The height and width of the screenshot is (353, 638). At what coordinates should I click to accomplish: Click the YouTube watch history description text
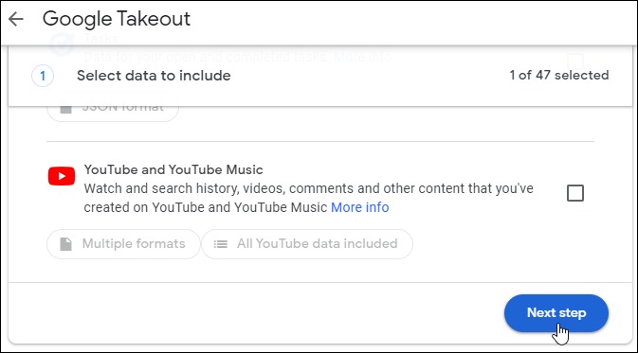pyautogui.click(x=308, y=198)
